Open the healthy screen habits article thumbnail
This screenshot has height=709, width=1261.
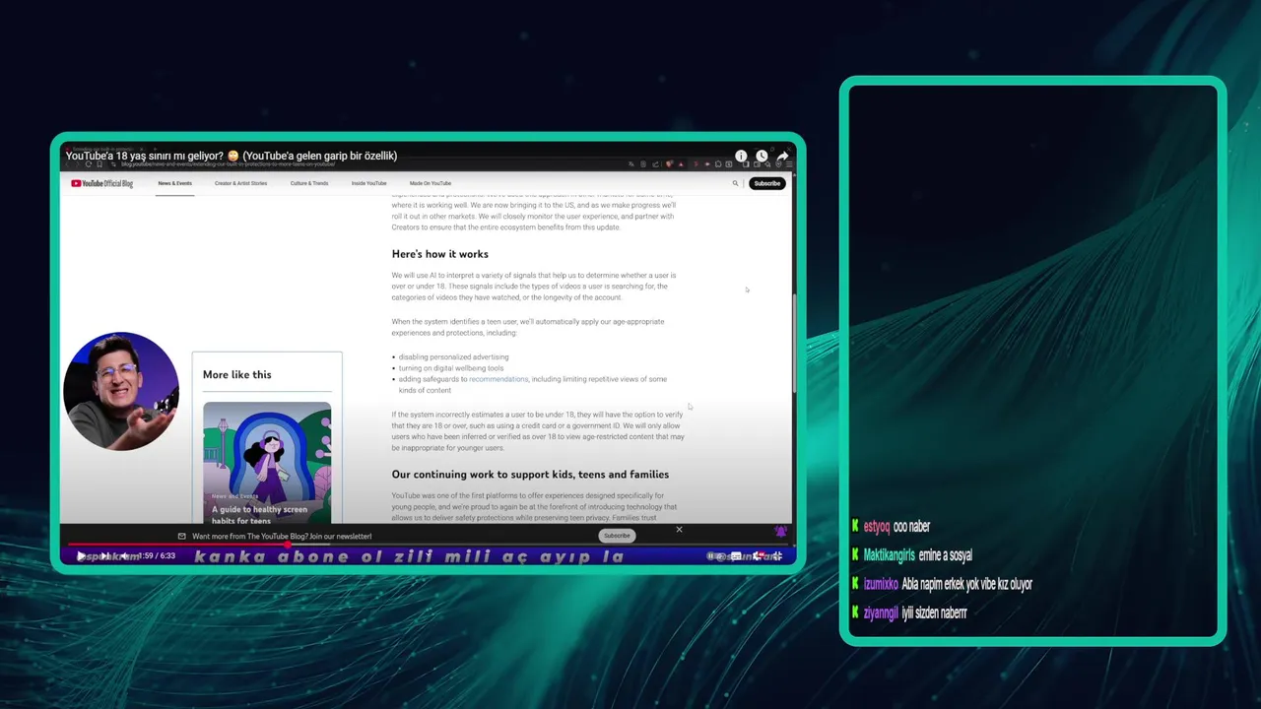pyautogui.click(x=267, y=462)
